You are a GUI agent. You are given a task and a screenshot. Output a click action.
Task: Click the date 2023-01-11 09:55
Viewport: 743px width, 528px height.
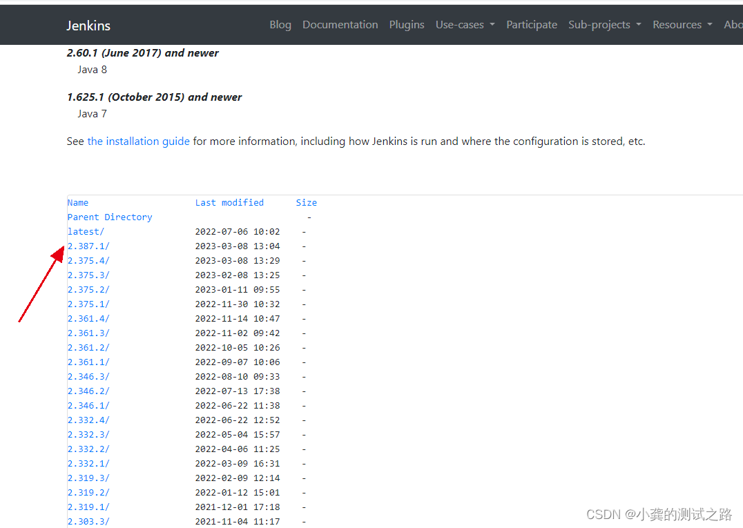click(x=238, y=289)
